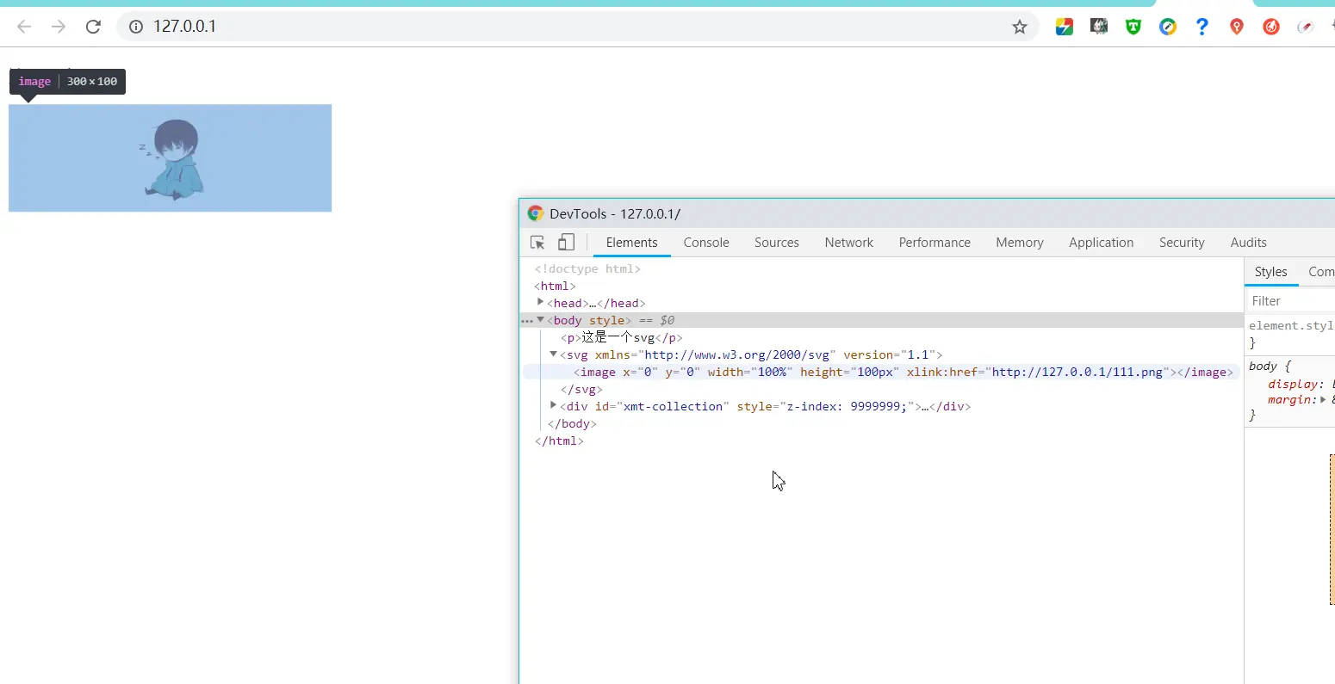Click the Chrome logo in DevTools title bar
Image resolution: width=1335 pixels, height=684 pixels.
(536, 213)
